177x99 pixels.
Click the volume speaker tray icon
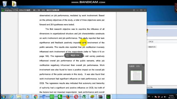pyautogui.click(x=165, y=97)
